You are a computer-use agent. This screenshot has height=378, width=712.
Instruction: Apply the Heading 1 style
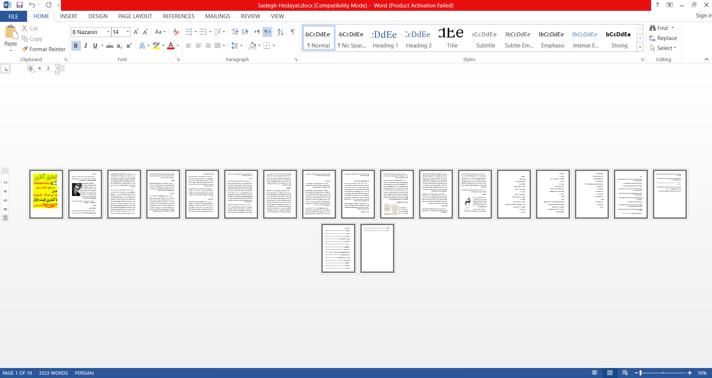tap(385, 38)
